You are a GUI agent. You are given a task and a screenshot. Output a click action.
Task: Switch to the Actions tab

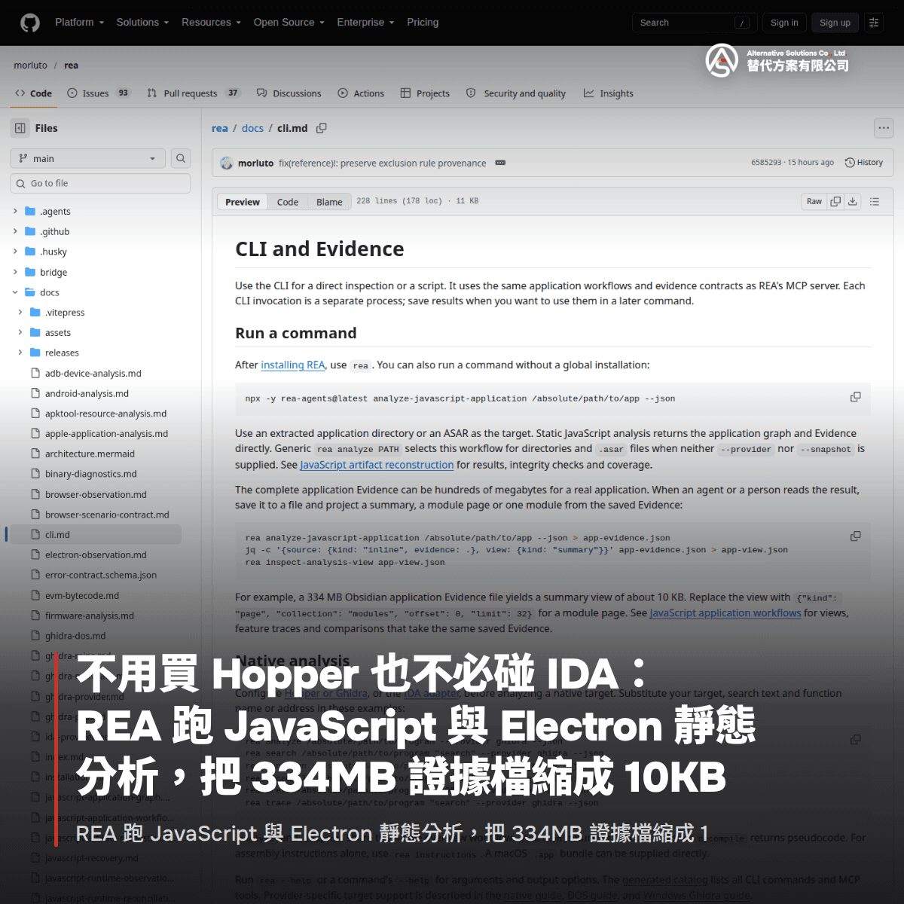(x=361, y=93)
